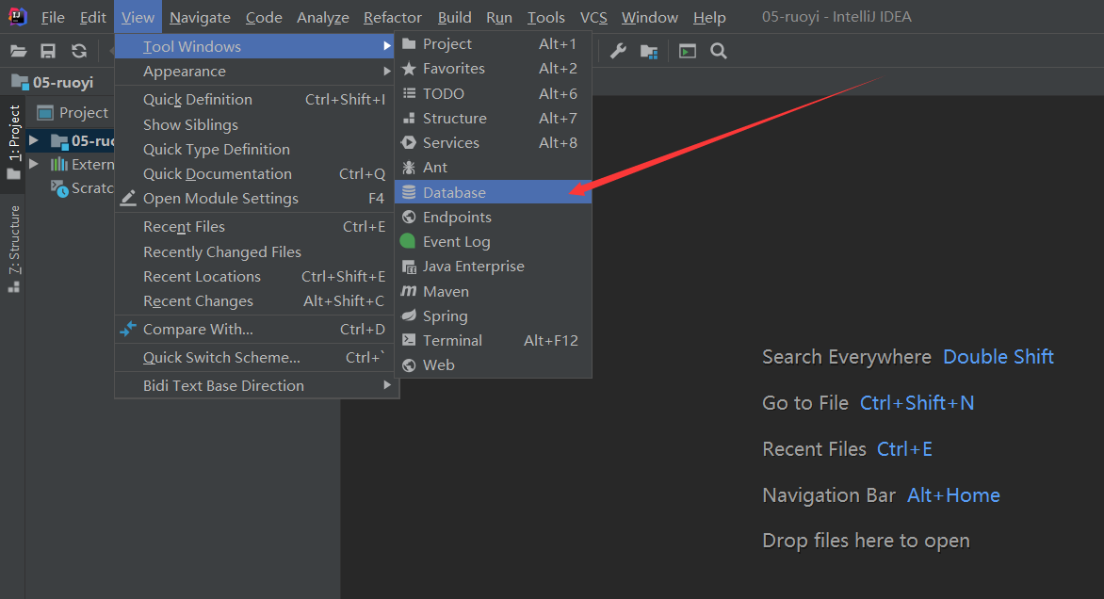Image resolution: width=1104 pixels, height=599 pixels.
Task: Open the Ant tool window
Action: click(493, 168)
